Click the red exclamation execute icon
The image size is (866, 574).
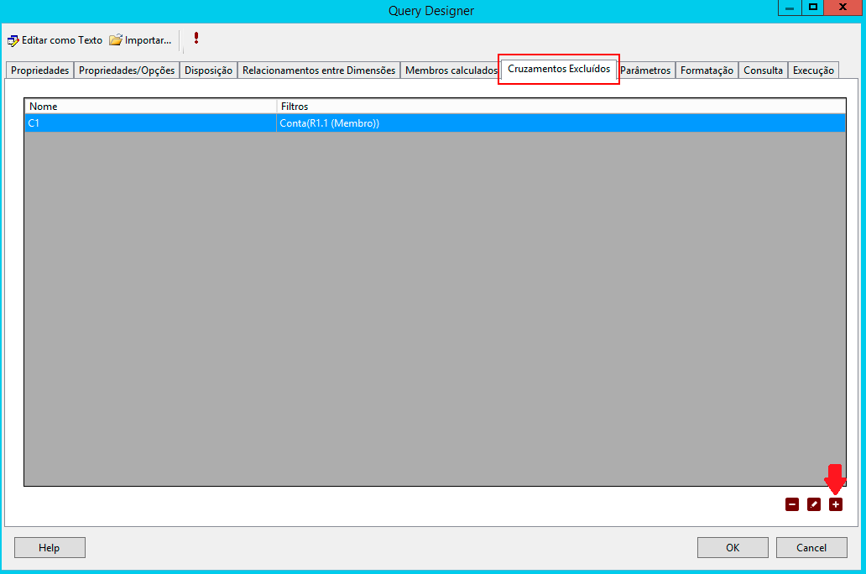[196, 38]
